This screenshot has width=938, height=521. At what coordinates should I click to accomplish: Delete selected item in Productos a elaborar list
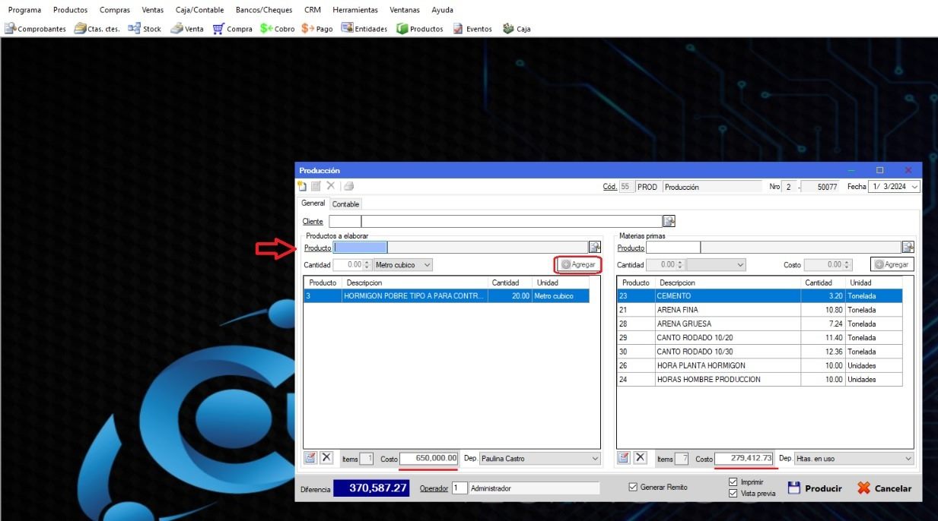(326, 457)
